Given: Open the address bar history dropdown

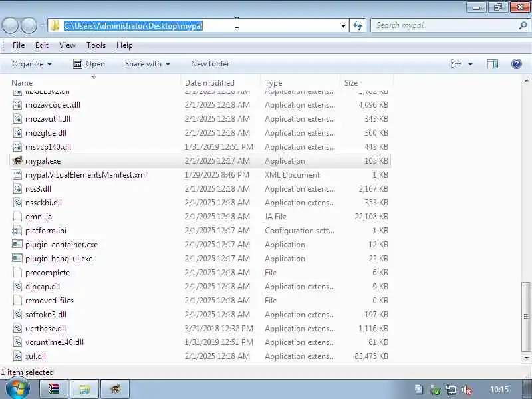Looking at the screenshot, I should [x=343, y=25].
